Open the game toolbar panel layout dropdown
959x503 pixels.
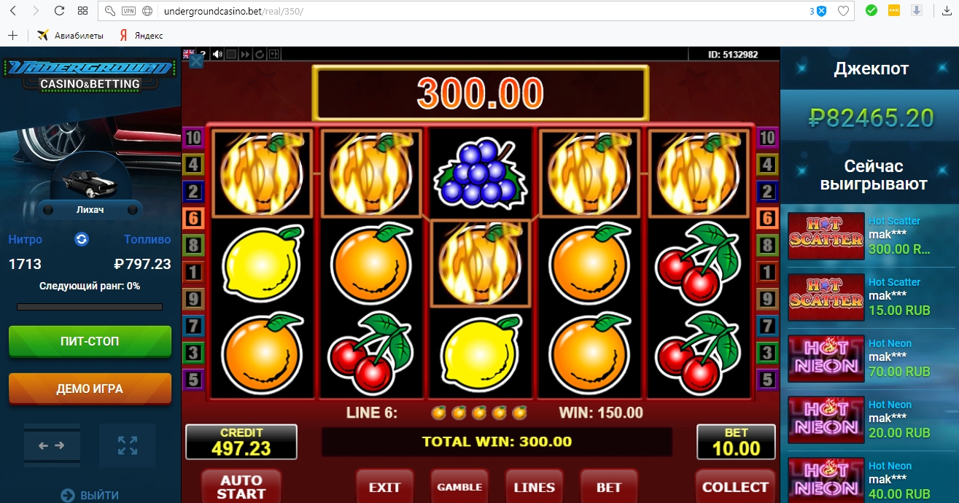pyautogui.click(x=273, y=55)
